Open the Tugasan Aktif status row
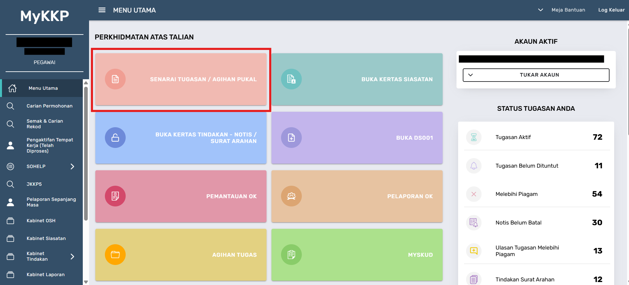 pyautogui.click(x=537, y=137)
